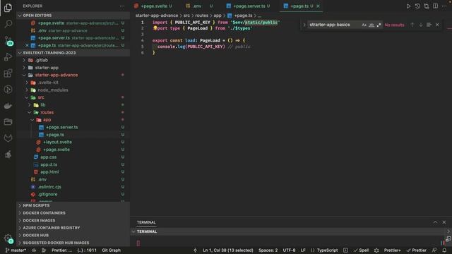This screenshot has height=254, width=452.
Task: Collapse the SVELTEKIT-TRAINING-2023 section
Action: point(73,53)
